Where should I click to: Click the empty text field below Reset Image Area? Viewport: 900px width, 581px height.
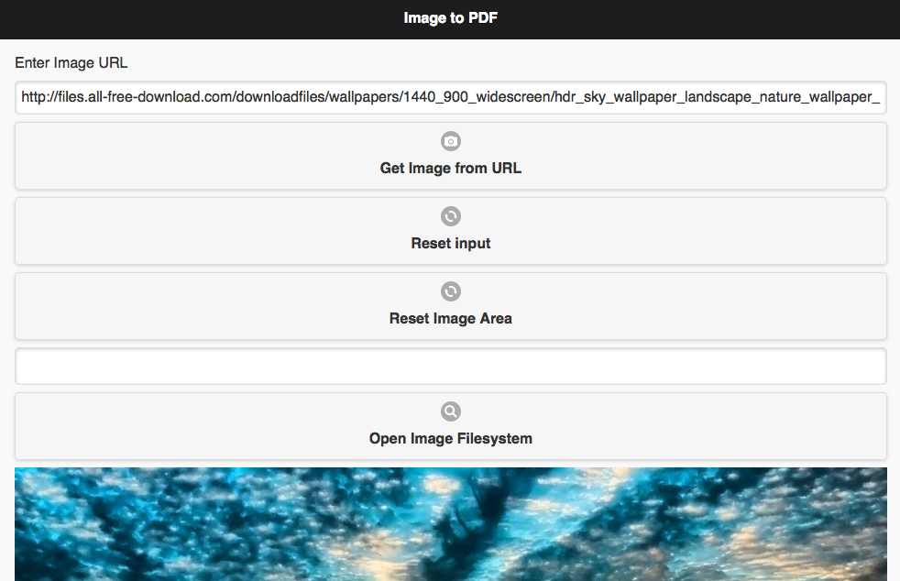coord(451,367)
